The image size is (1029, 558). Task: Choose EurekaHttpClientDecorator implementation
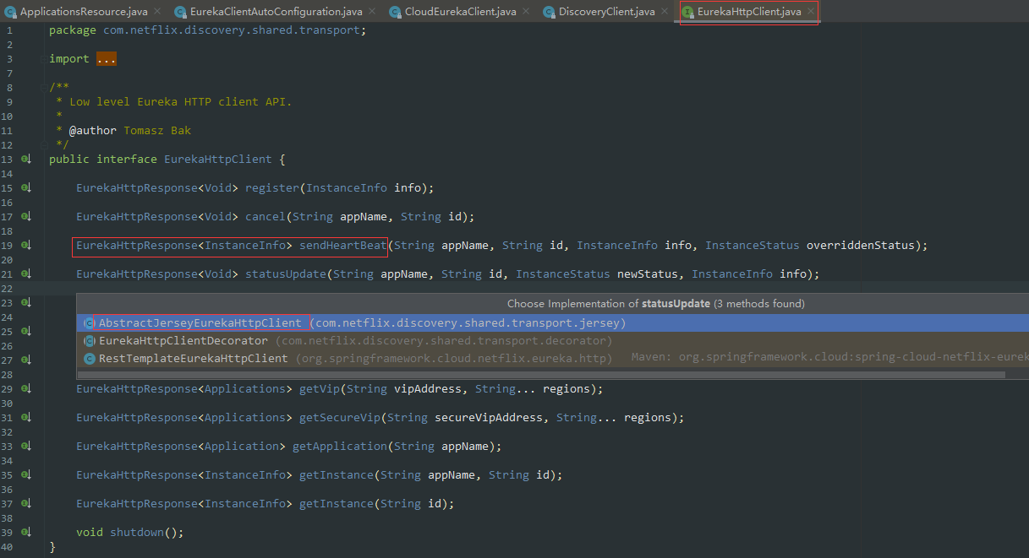553,341
